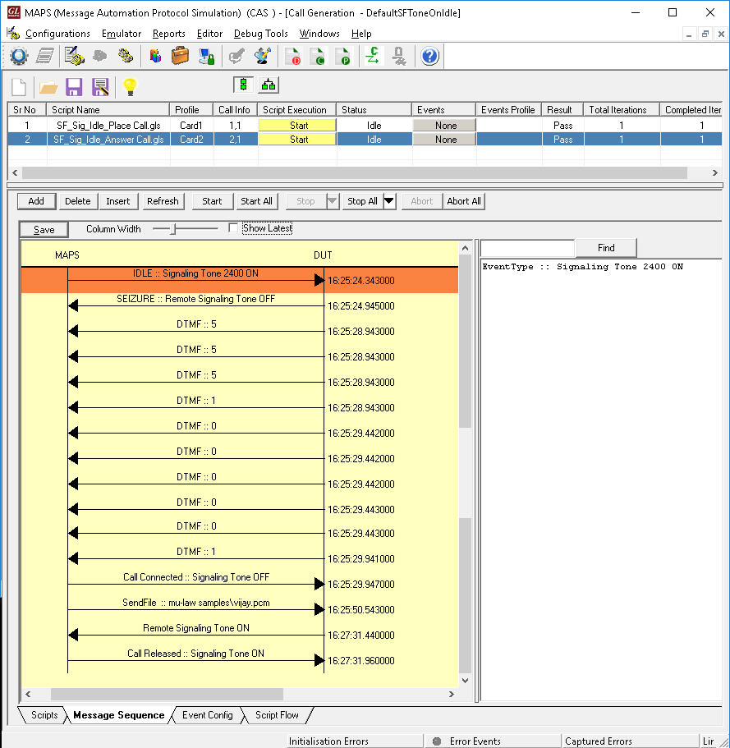Viewport: 730px width, 748px height.
Task: Click the Insert button
Action: pos(118,201)
